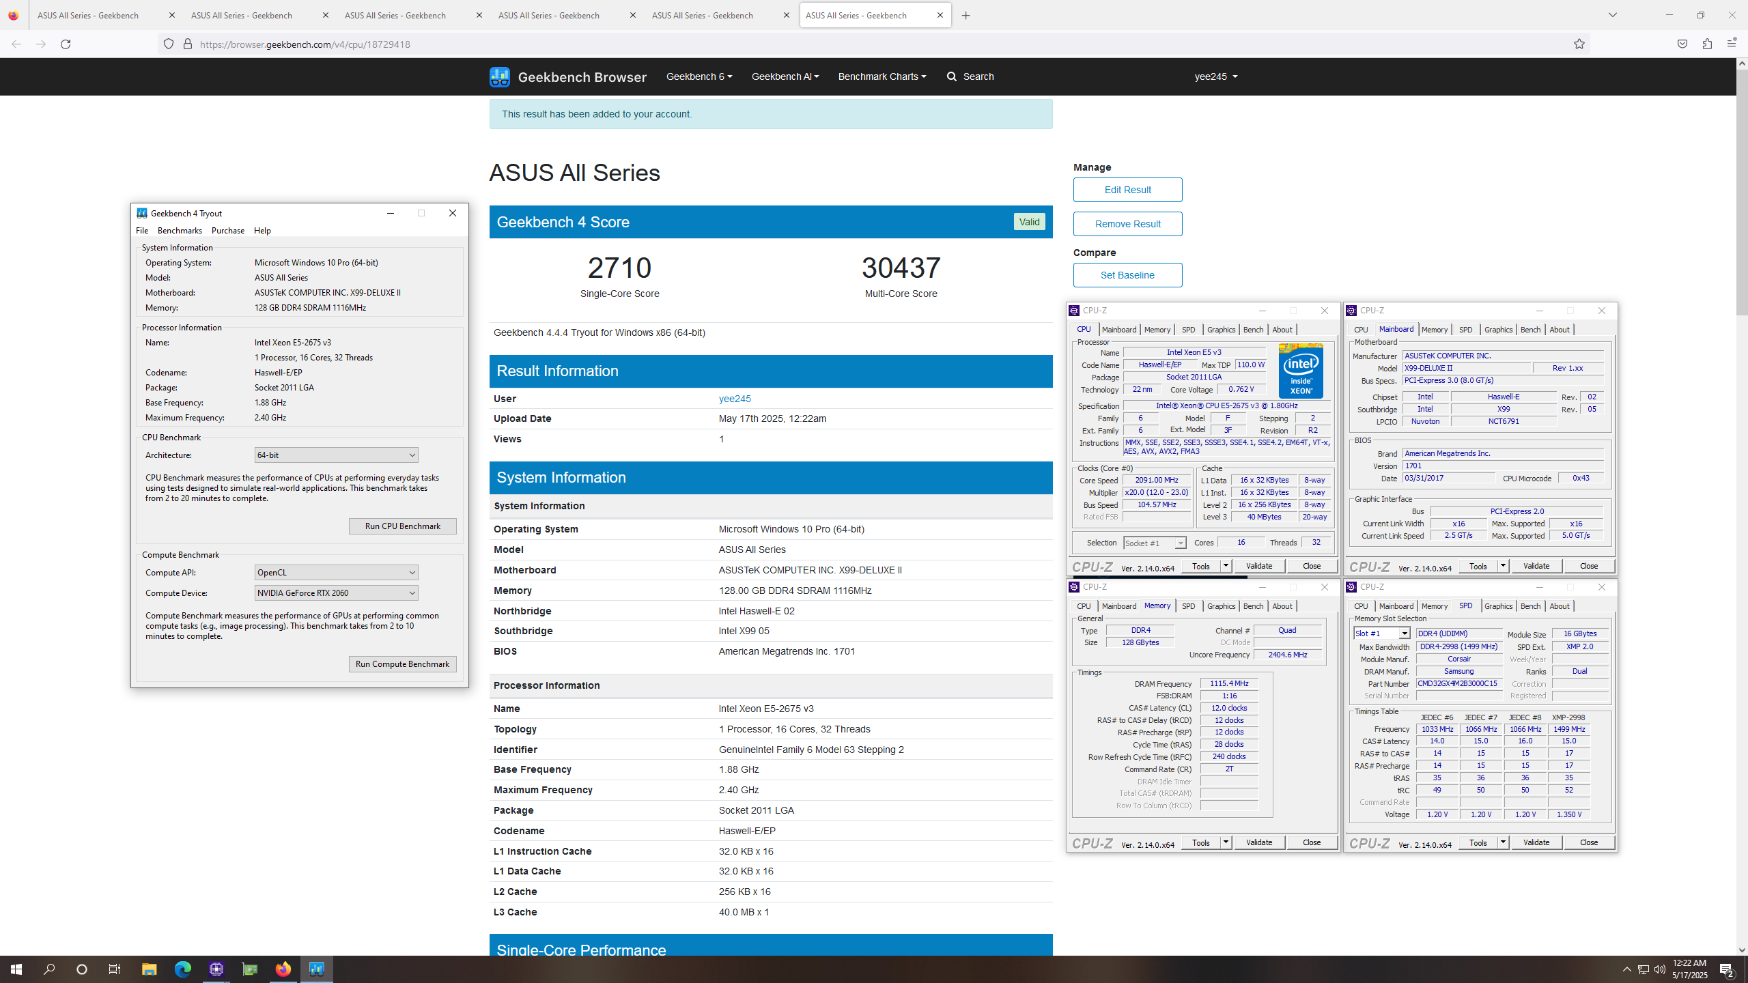Image resolution: width=1748 pixels, height=983 pixels.
Task: Click the Firefox browser back arrow
Action: pos(16,44)
